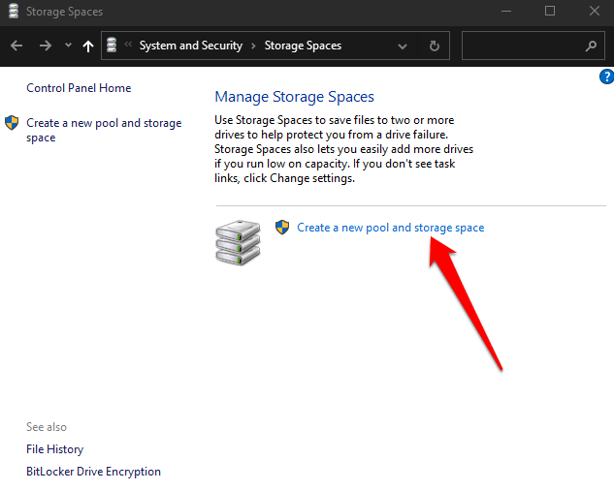The width and height of the screenshot is (614, 491).
Task: Open Control Panel Home
Action: (x=79, y=88)
